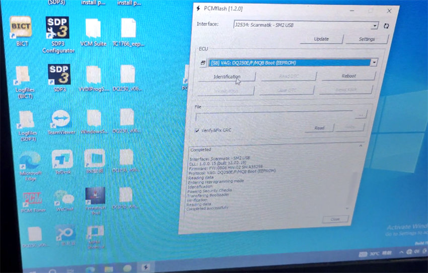Open ToDesk desktop shortcut

pyautogui.click(x=62, y=160)
